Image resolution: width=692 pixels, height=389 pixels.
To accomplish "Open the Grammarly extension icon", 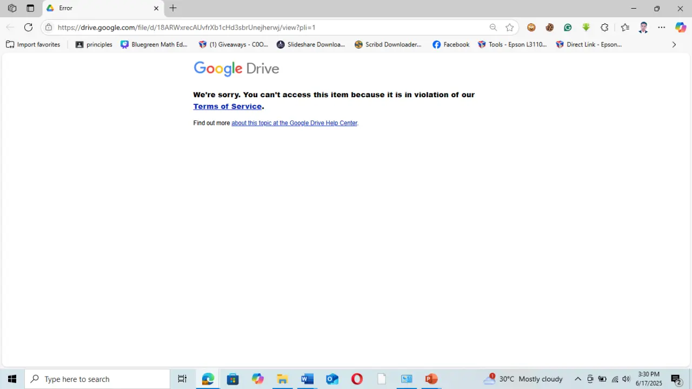I will point(568,28).
